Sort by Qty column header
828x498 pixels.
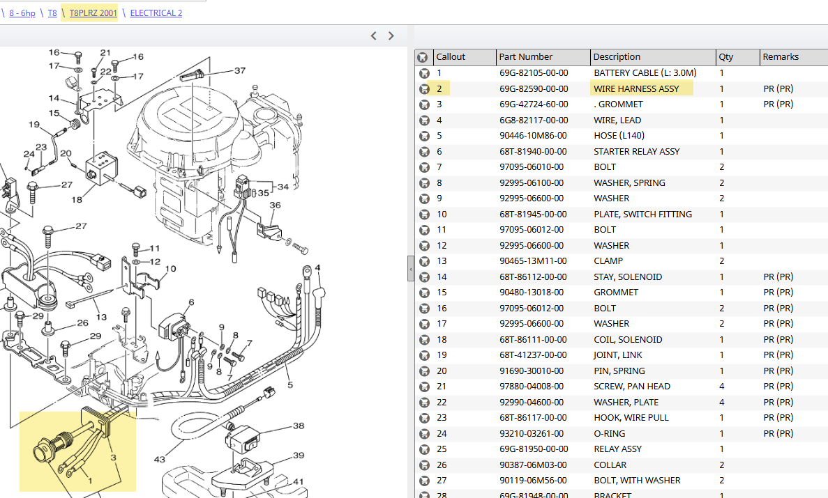(x=737, y=57)
